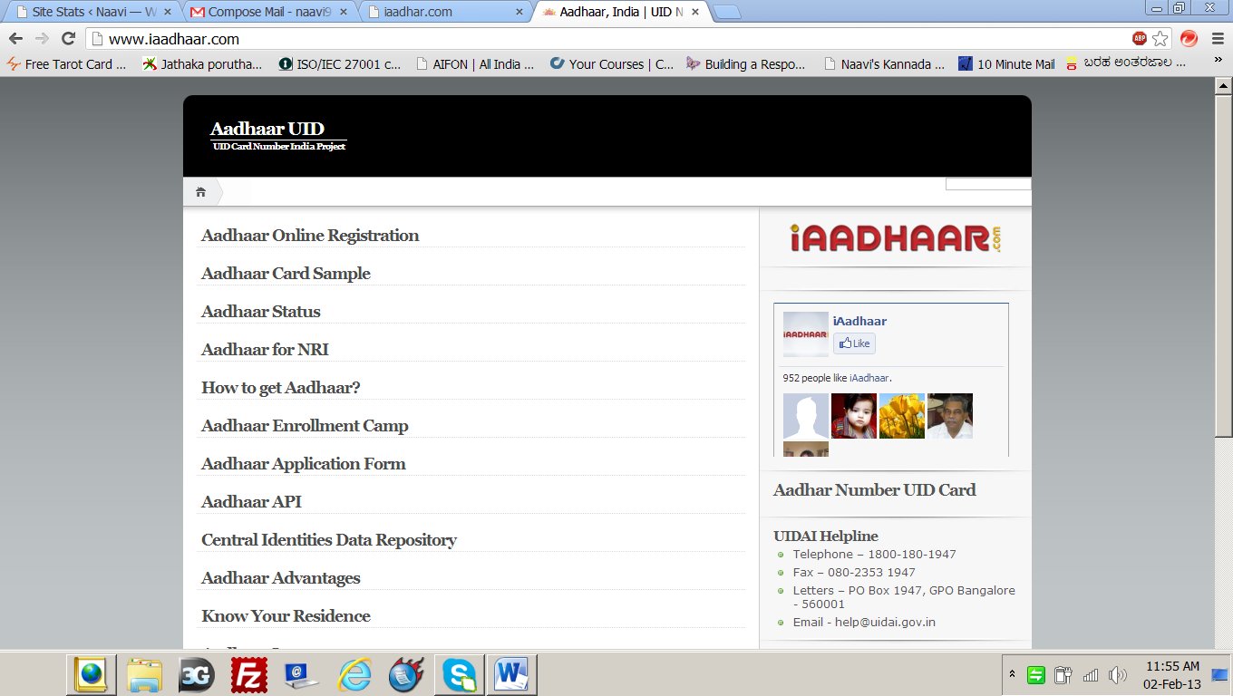This screenshot has height=696, width=1233.
Task: Open Aadhaar Online Registration link
Action: click(x=310, y=236)
